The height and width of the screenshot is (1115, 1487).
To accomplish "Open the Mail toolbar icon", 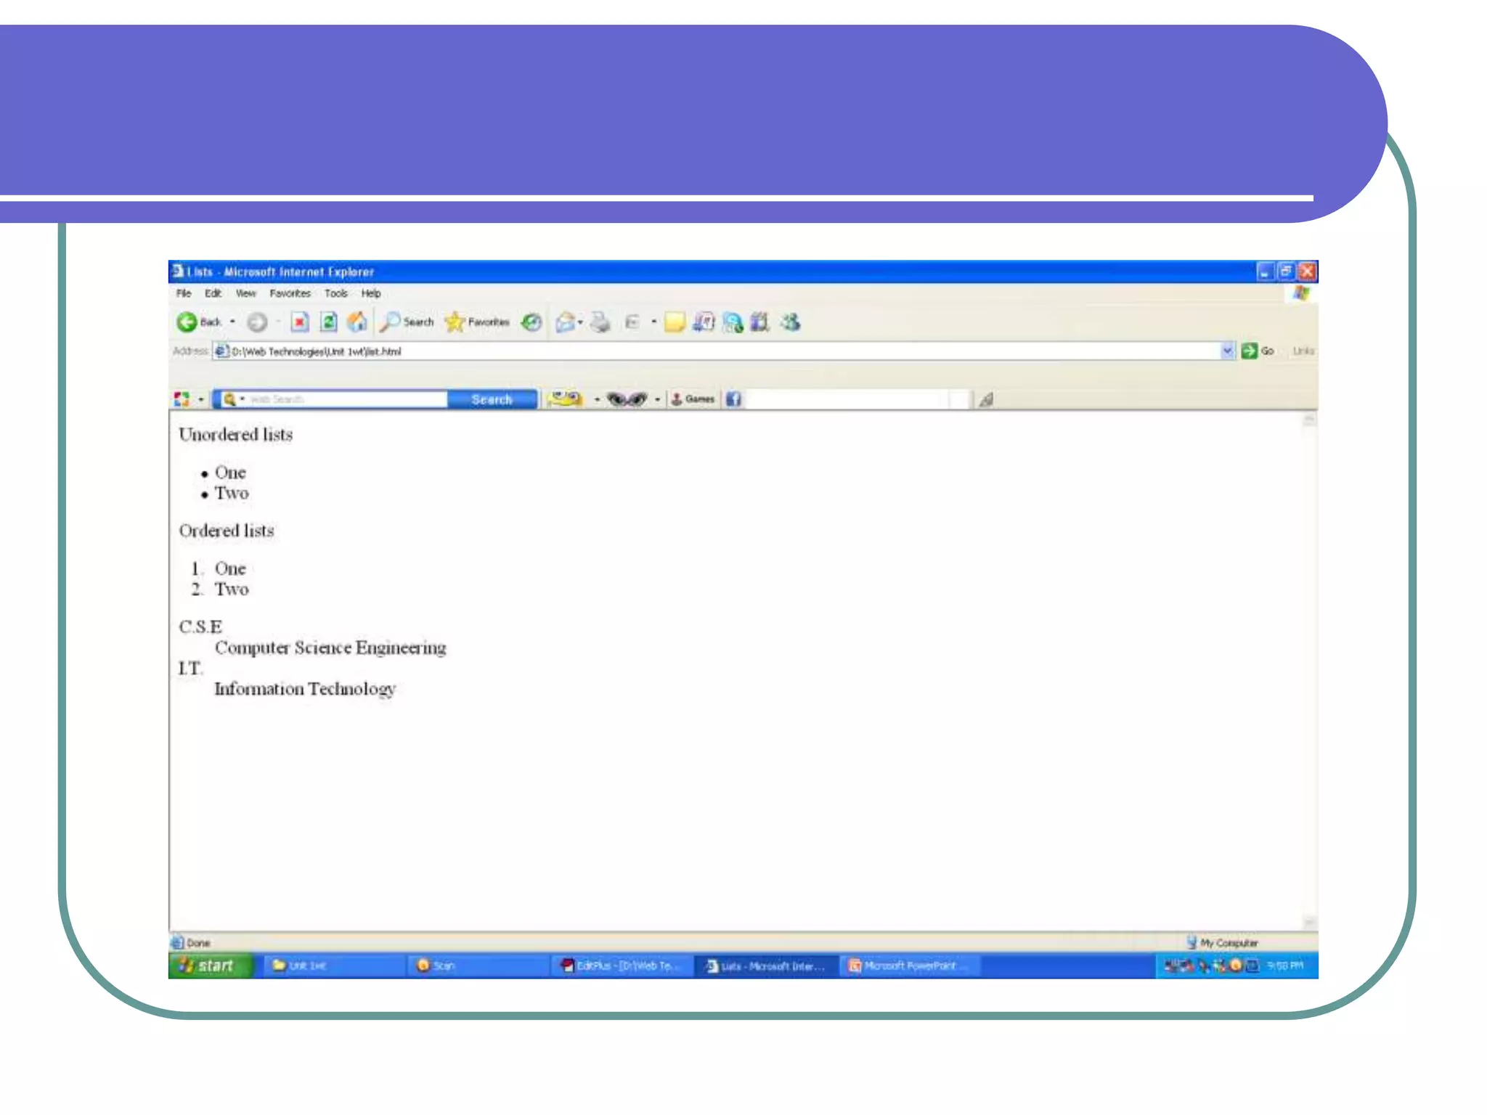I will coord(565,322).
